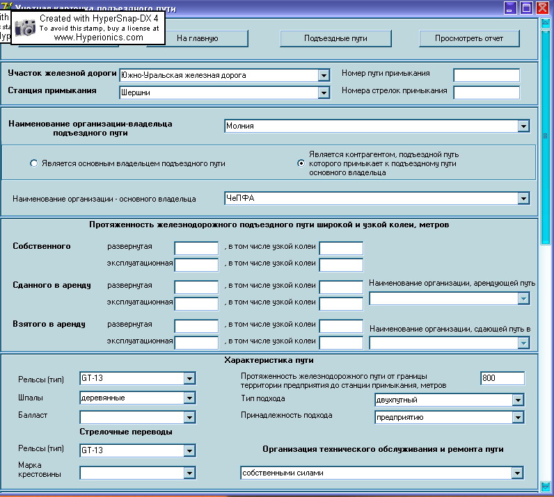Focus the track length field containing 800
Screen dimensions: 554x497
coord(502,378)
